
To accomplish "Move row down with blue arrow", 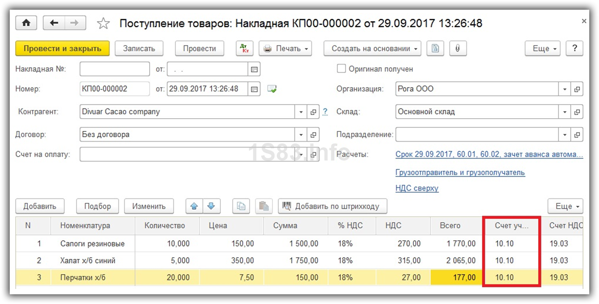I will click(211, 206).
